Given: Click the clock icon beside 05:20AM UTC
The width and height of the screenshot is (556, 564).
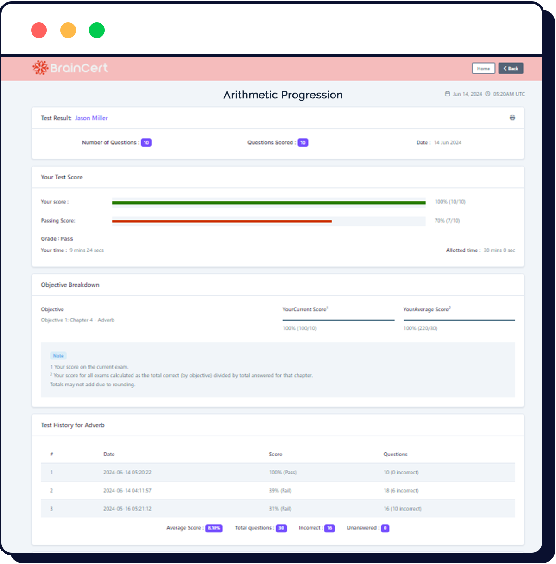Looking at the screenshot, I should [x=487, y=94].
